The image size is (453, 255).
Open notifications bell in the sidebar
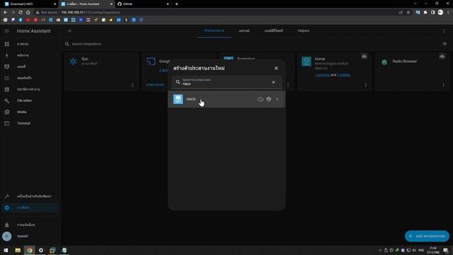(30, 225)
